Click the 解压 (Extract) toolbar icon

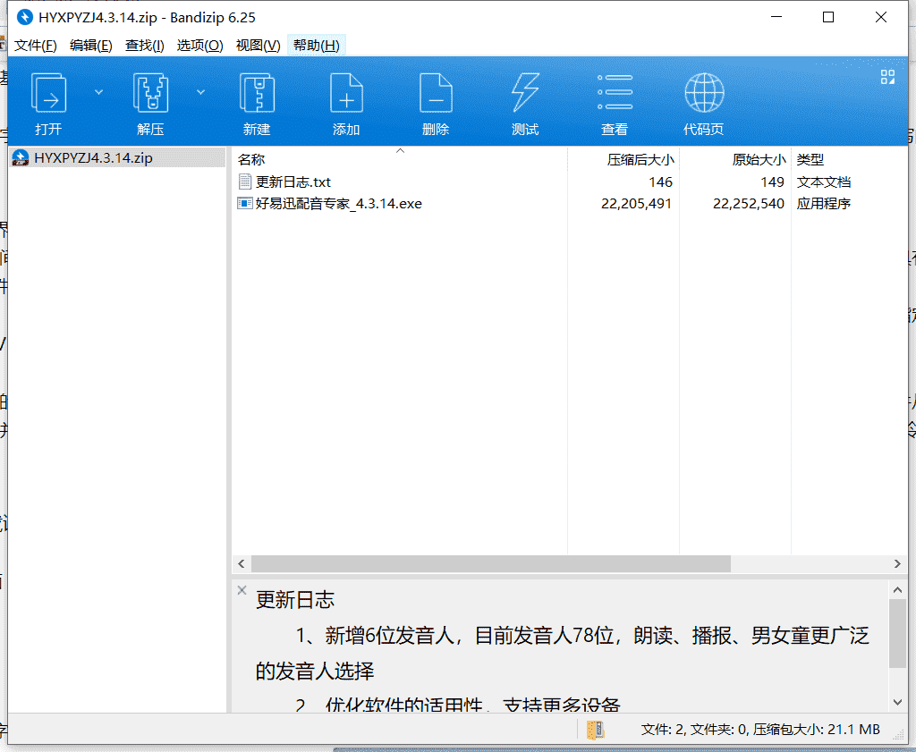tap(150, 93)
